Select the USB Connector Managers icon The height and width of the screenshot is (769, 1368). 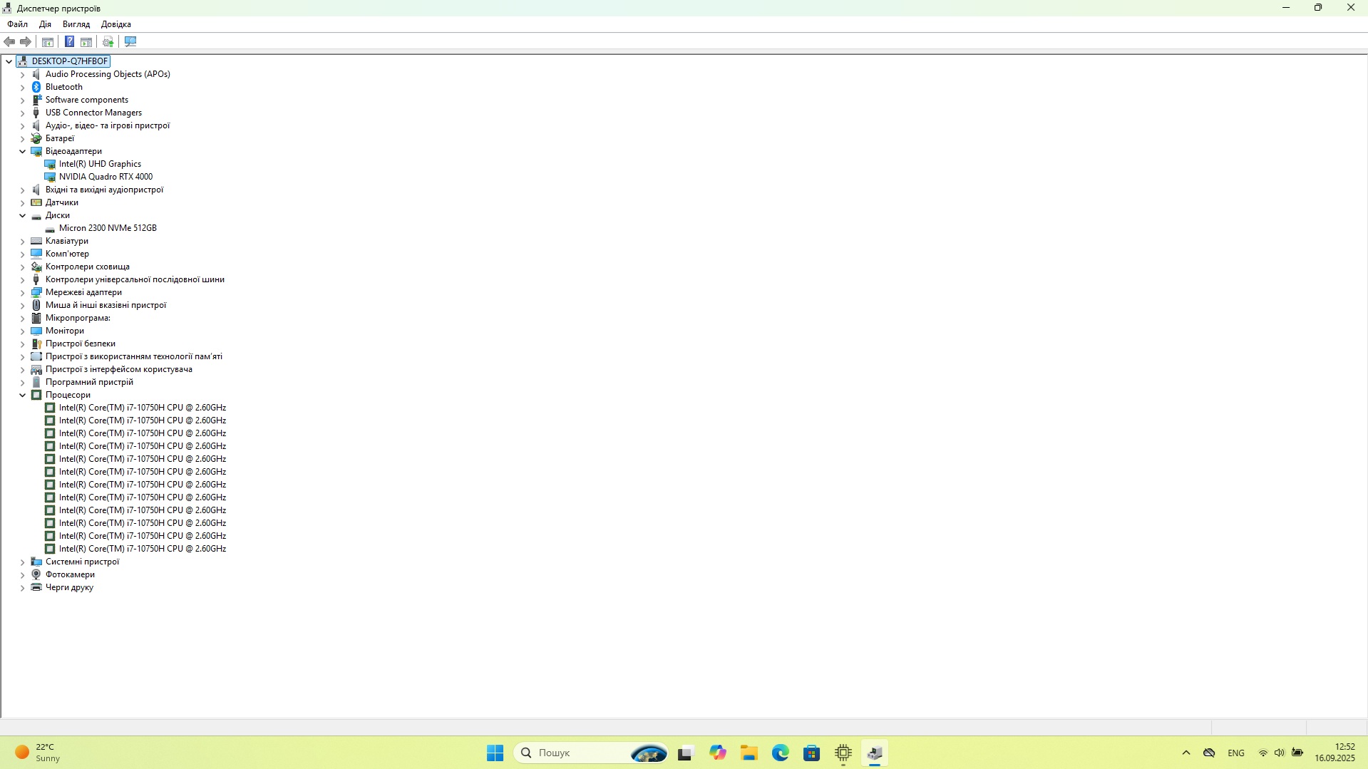pyautogui.click(x=36, y=113)
